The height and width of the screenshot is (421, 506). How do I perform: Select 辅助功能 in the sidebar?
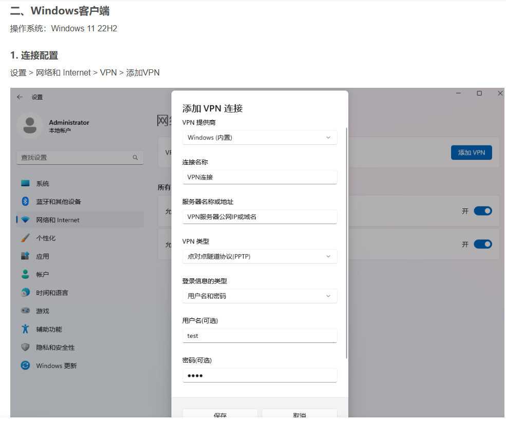coord(49,330)
